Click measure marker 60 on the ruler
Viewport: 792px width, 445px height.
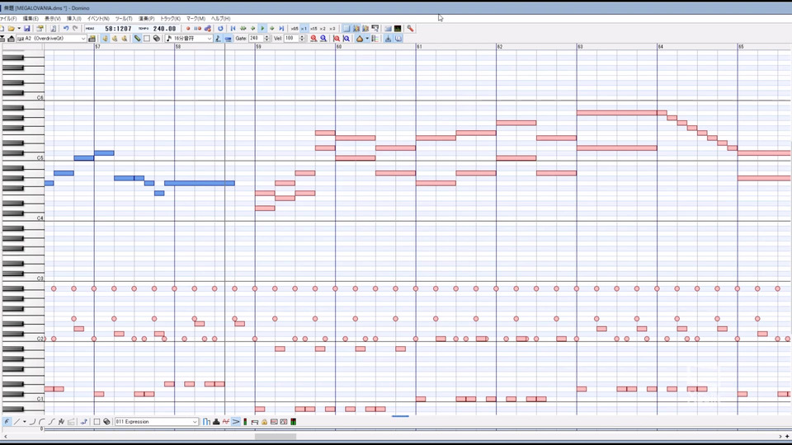click(338, 46)
